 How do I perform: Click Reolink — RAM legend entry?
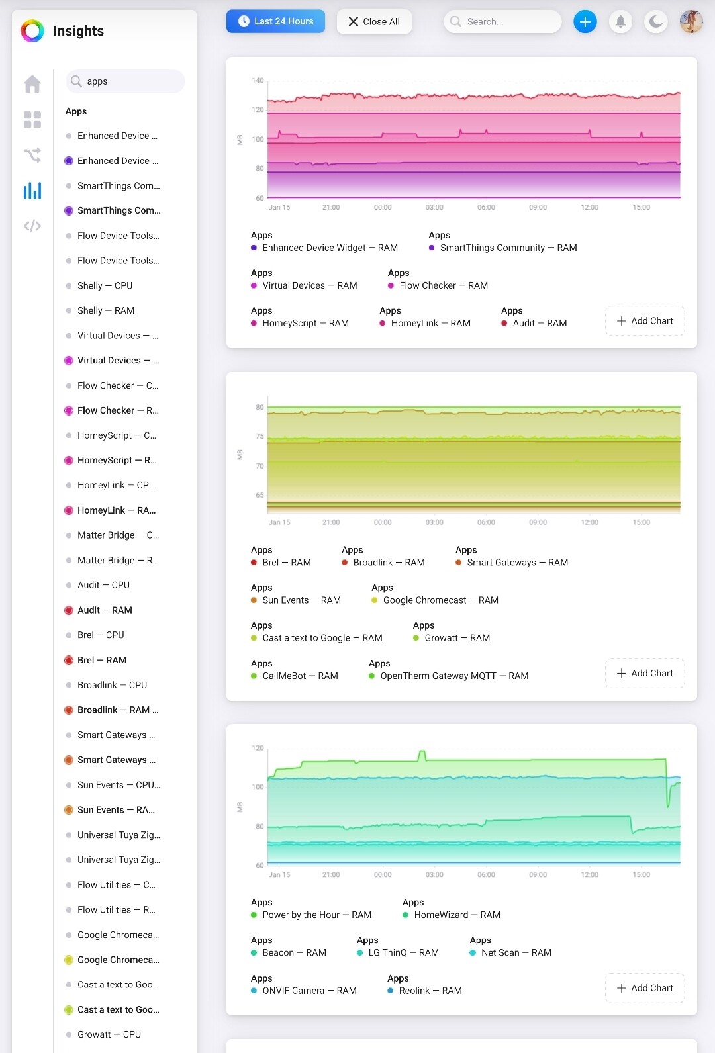click(424, 991)
